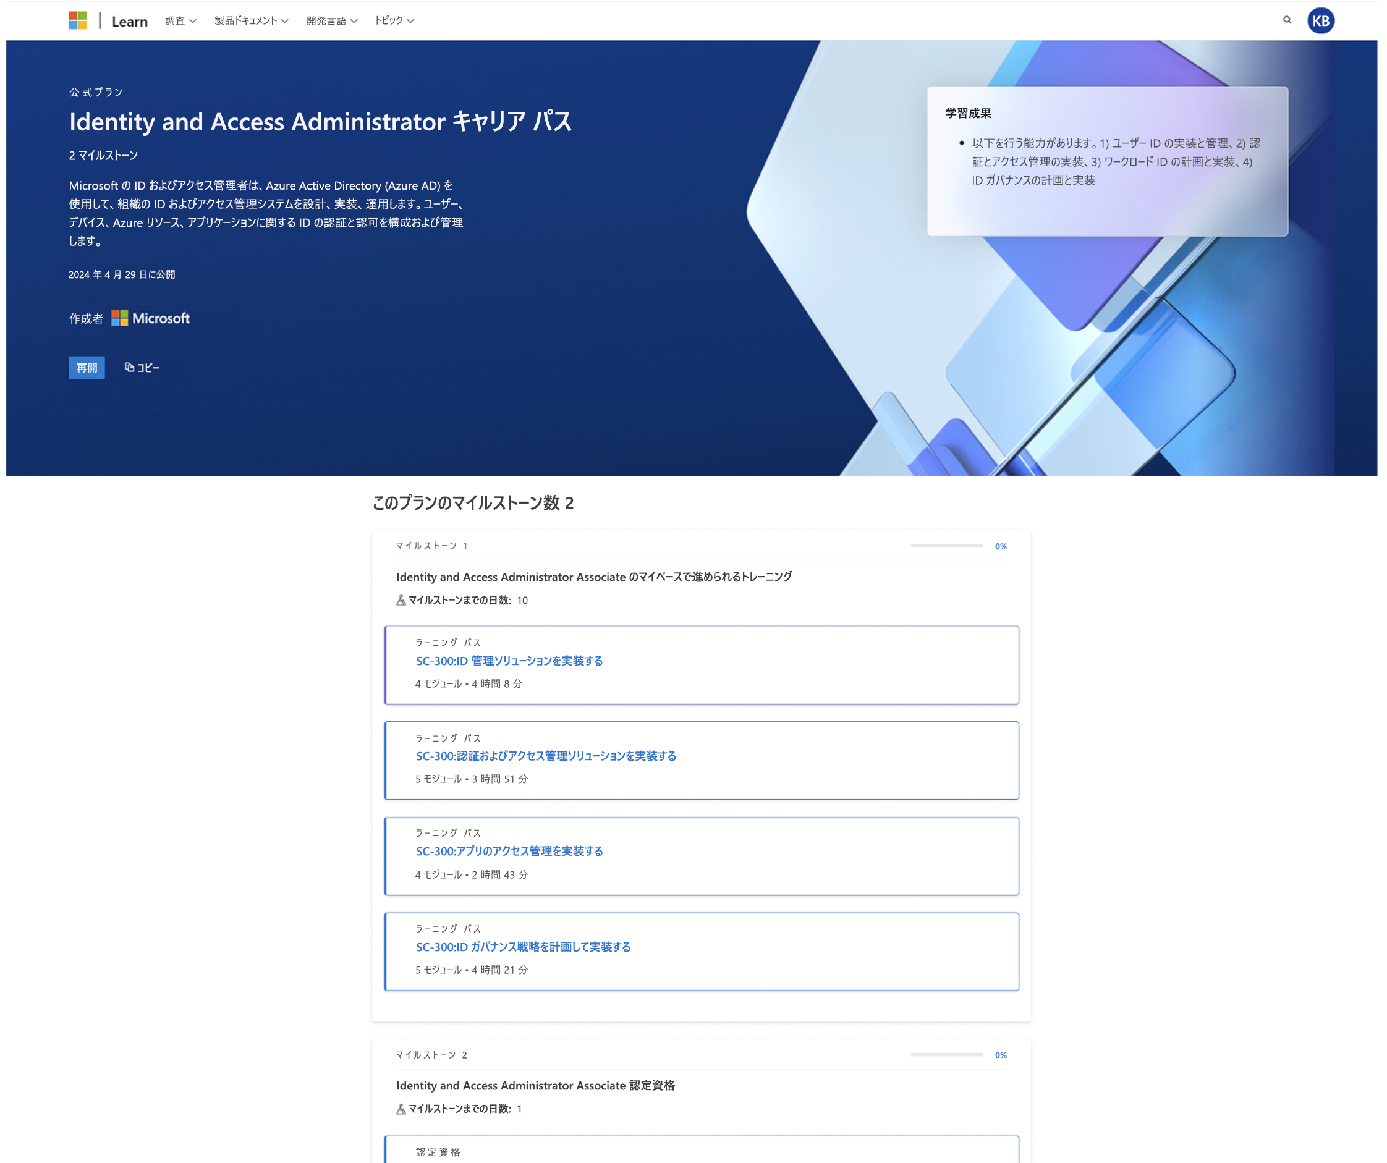Click the 再開 button to resume

click(88, 367)
